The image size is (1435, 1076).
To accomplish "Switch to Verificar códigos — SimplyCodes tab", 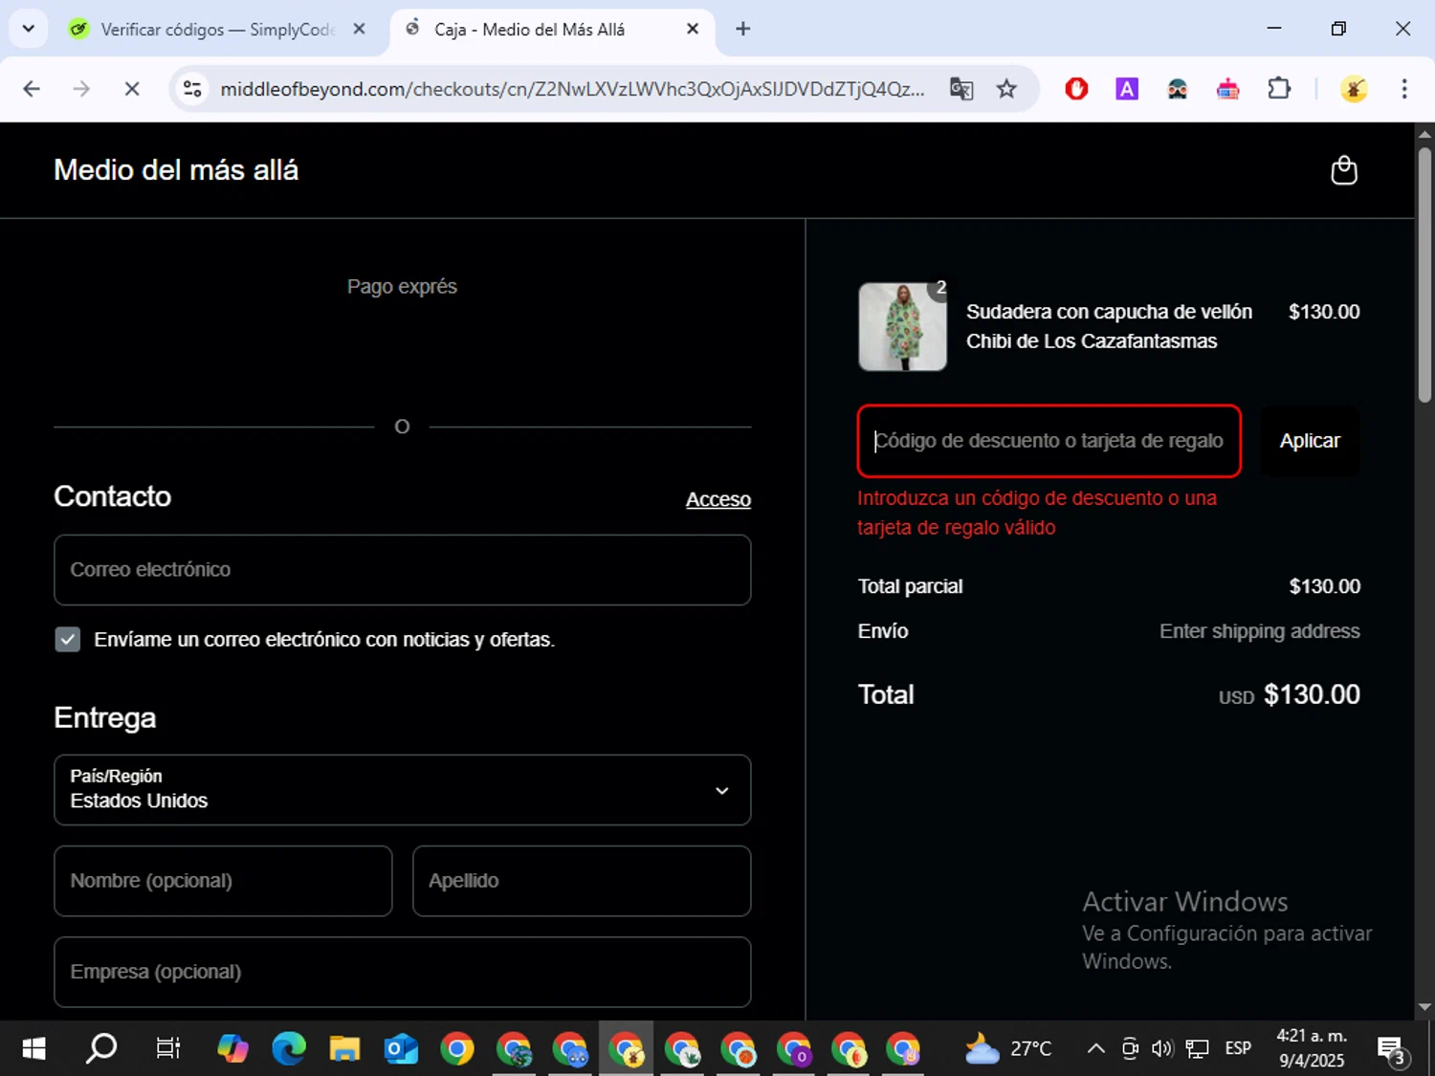I will click(217, 30).
